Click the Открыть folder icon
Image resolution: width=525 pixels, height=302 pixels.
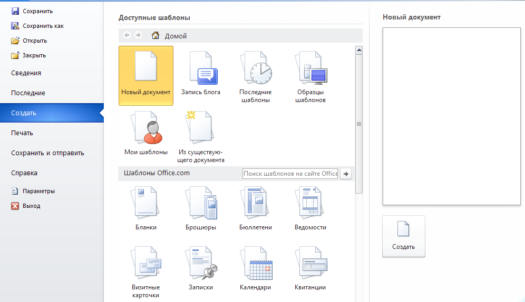[x=15, y=41]
